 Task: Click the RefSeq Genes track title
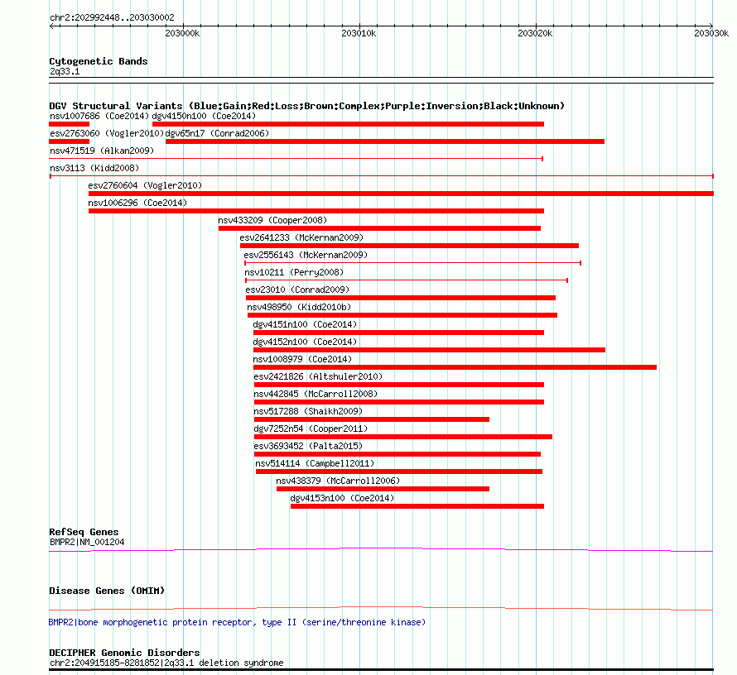[x=84, y=532]
